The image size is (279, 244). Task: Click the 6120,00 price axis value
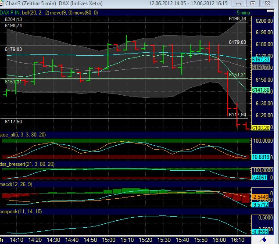pos(264,115)
